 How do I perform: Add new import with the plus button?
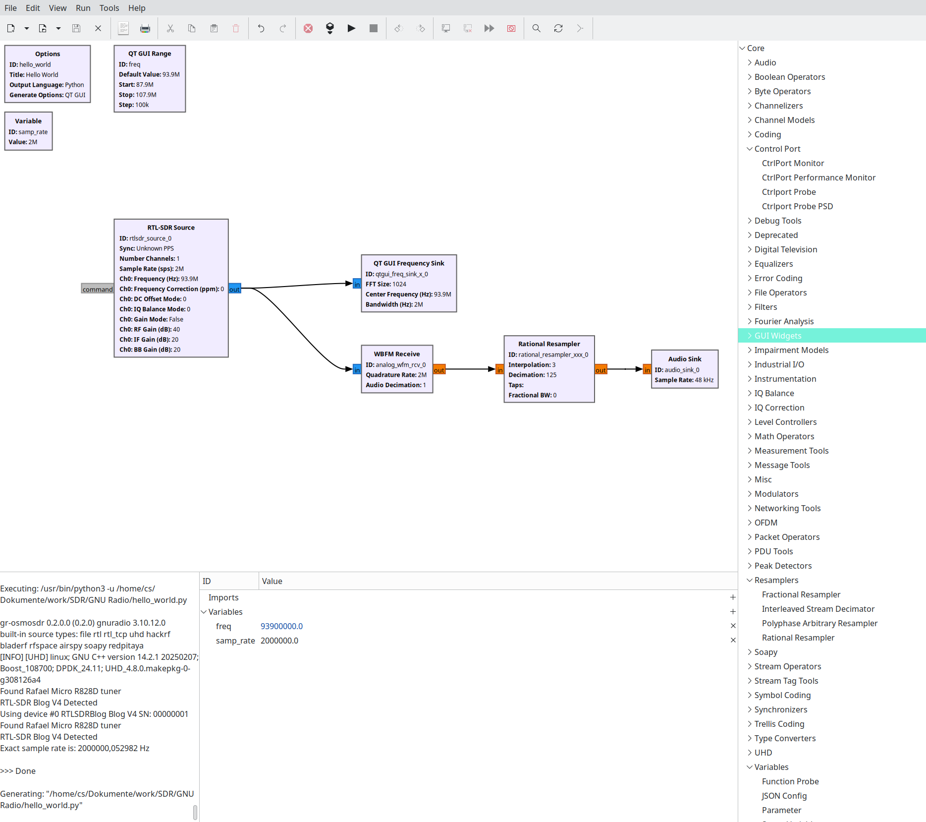pyautogui.click(x=733, y=597)
